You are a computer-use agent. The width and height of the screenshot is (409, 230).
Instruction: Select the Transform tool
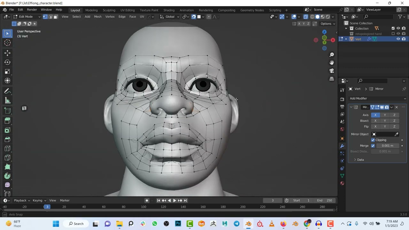[7, 81]
